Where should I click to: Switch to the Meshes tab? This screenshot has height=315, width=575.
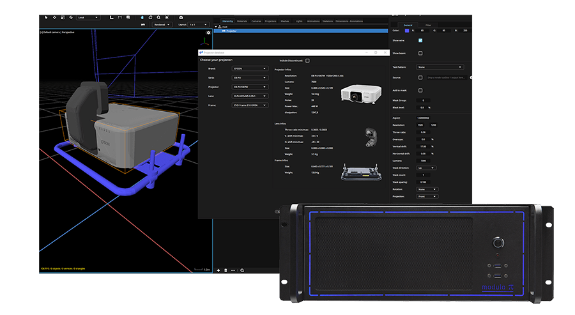tap(285, 21)
